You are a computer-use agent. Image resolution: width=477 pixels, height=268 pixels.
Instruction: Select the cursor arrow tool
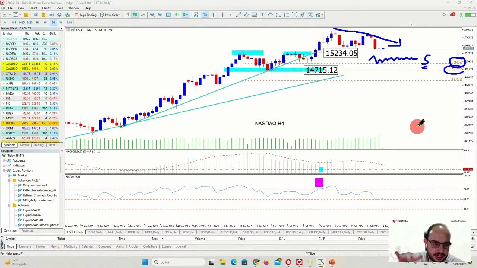(205, 15)
